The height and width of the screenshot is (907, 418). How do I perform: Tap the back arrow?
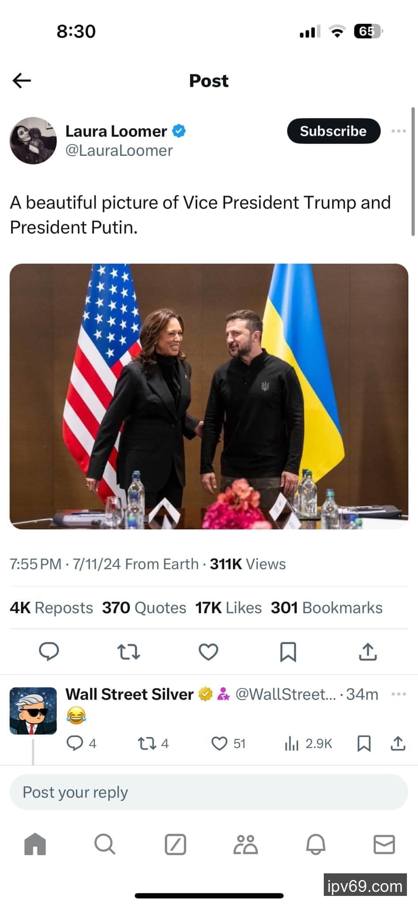tap(22, 81)
